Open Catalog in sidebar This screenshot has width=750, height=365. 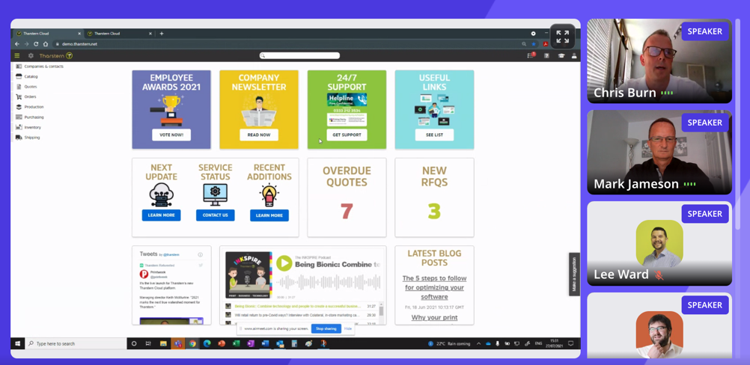27,76
